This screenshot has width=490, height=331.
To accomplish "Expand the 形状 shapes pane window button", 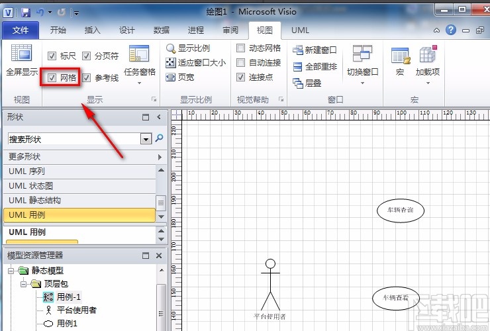I will [x=146, y=117].
